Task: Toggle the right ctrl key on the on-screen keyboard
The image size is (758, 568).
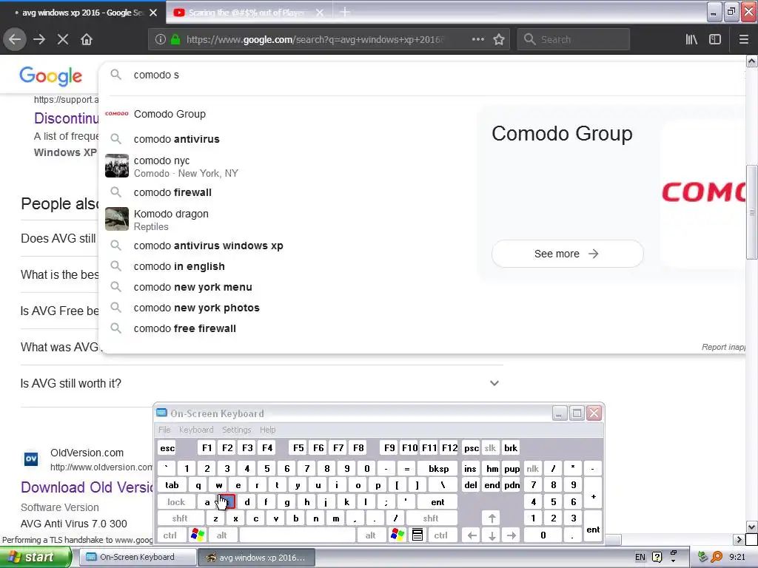Action: [x=441, y=535]
